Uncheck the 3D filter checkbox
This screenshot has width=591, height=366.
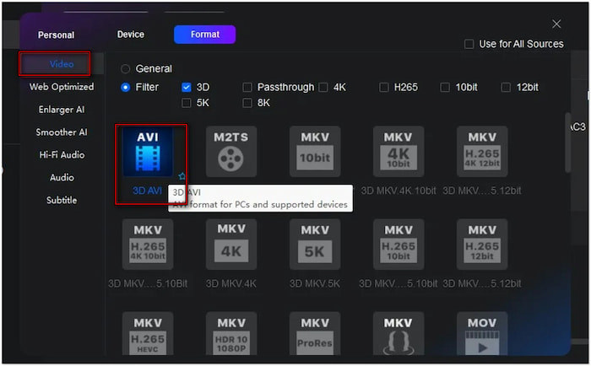[187, 87]
